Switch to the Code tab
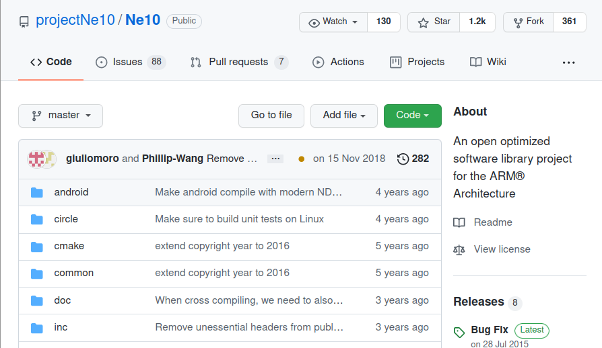The image size is (602, 348). 51,62
